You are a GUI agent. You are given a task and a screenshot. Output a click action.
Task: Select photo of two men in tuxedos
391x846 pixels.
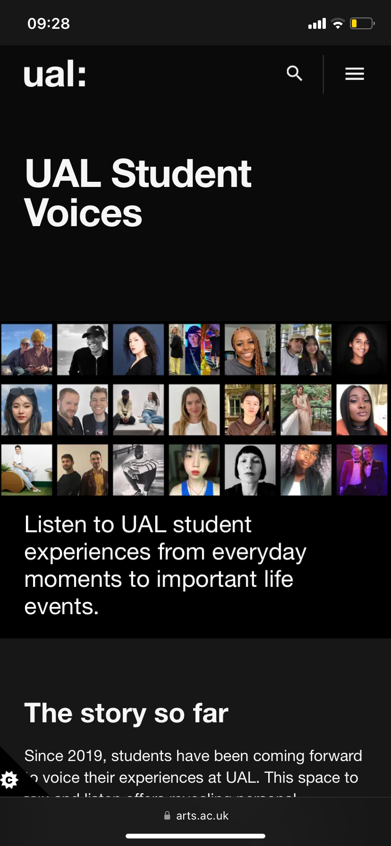(x=362, y=470)
